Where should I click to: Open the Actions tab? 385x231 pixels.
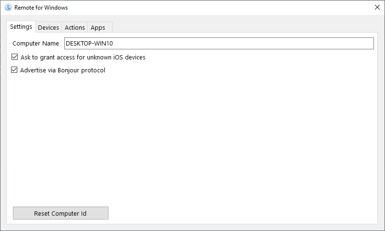coord(75,27)
